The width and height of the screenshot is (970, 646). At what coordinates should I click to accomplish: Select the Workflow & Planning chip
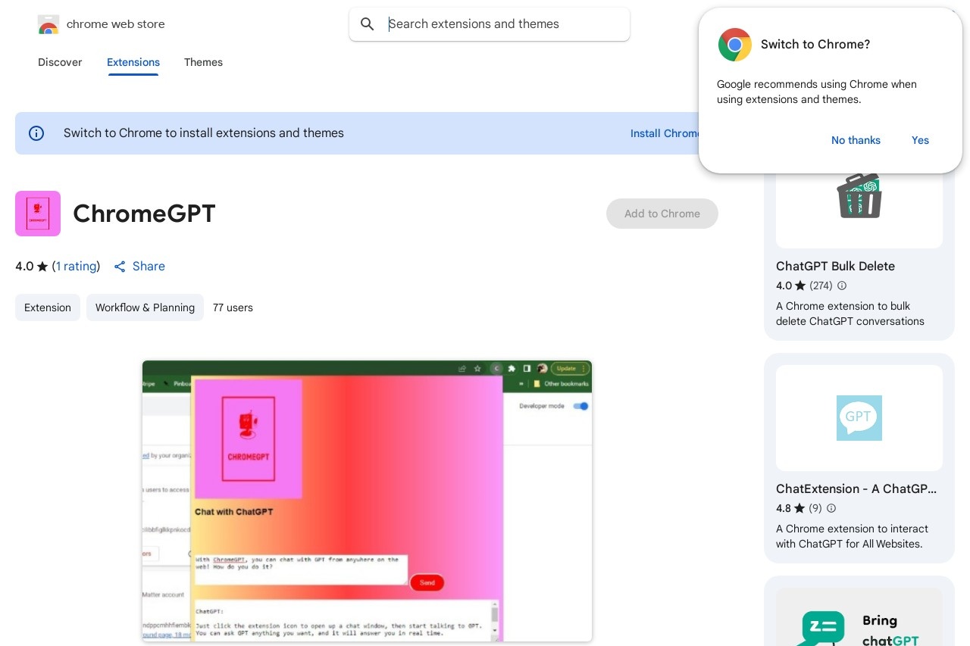coord(145,307)
